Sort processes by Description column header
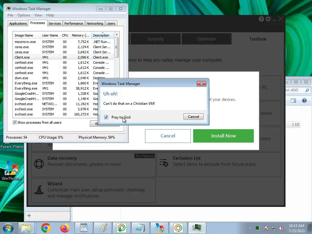The width and height of the screenshot is (312, 234). pyautogui.click(x=102, y=35)
